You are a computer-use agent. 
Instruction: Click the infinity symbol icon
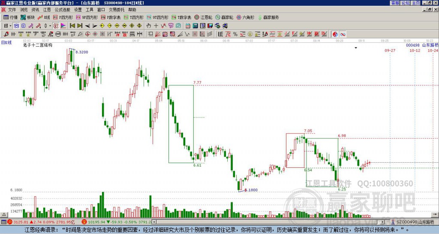(x=343, y=34)
